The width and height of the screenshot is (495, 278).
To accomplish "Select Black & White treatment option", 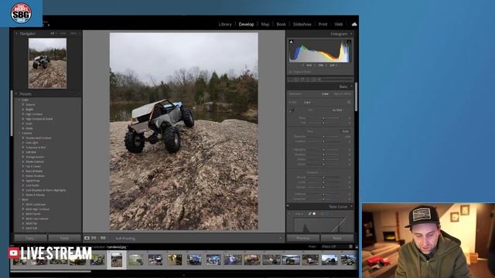I will (343, 94).
